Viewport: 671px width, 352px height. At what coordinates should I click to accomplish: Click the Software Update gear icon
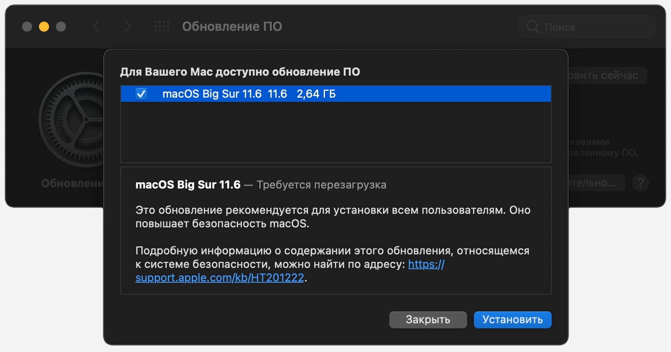click(x=72, y=120)
